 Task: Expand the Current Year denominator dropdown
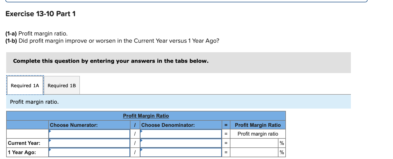click(x=181, y=143)
